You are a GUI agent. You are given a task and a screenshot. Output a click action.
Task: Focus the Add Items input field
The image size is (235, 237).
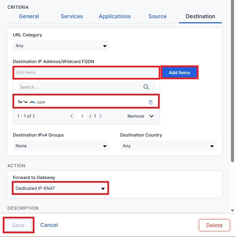pyautogui.click(x=86, y=72)
